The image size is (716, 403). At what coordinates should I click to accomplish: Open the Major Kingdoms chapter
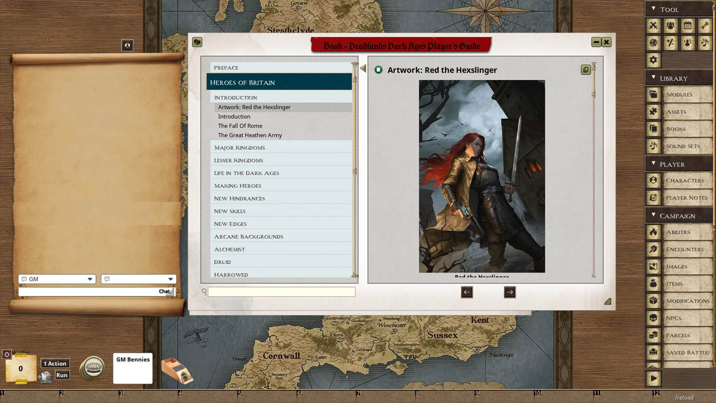point(239,148)
